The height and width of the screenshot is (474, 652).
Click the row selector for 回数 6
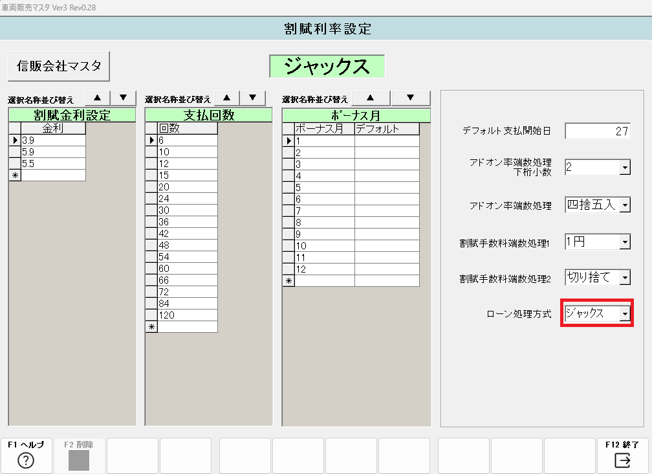tap(151, 141)
